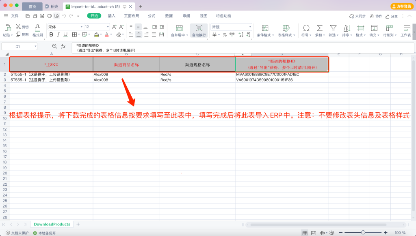
Task: Click the Filter (筛选) funnel icon
Action: (333, 28)
